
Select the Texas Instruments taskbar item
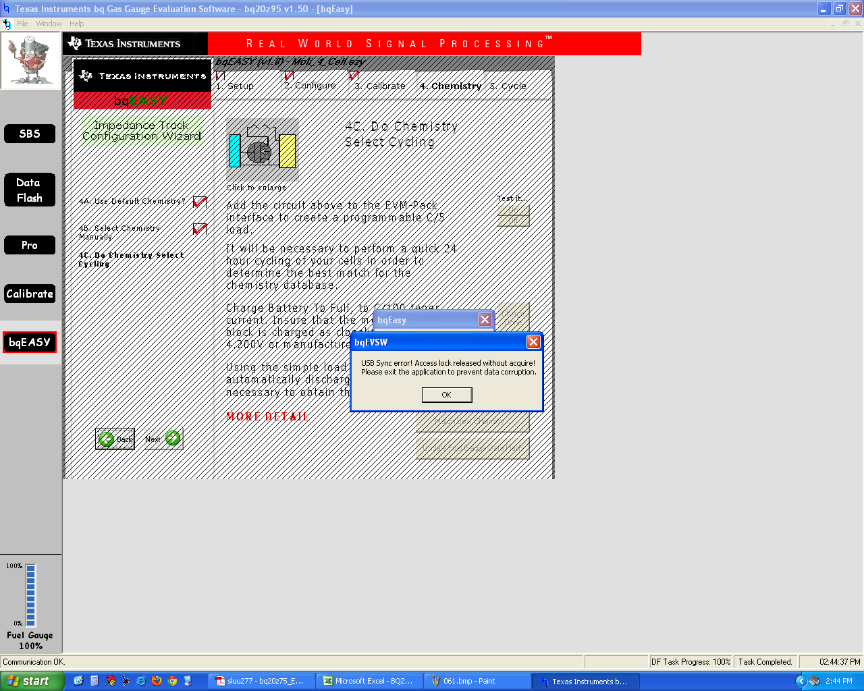point(585,681)
